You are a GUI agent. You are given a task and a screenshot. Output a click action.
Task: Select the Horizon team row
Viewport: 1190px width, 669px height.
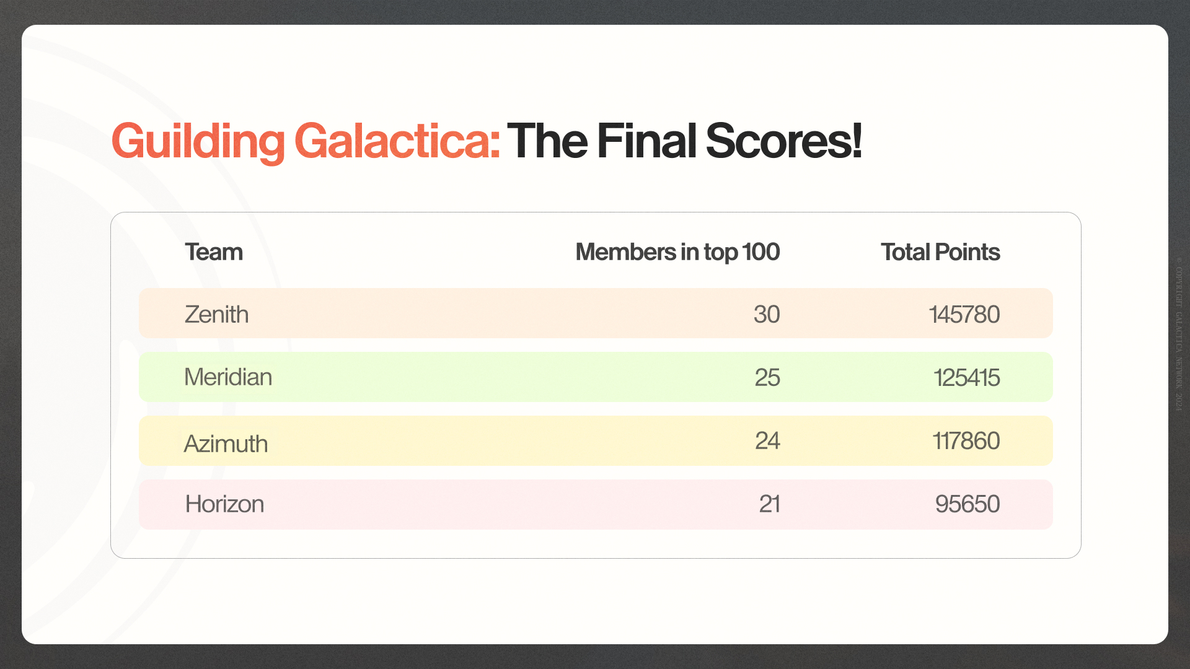click(x=596, y=504)
